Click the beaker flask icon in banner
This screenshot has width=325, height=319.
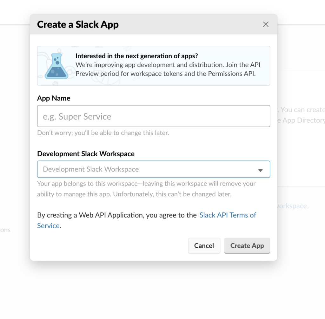(56, 66)
